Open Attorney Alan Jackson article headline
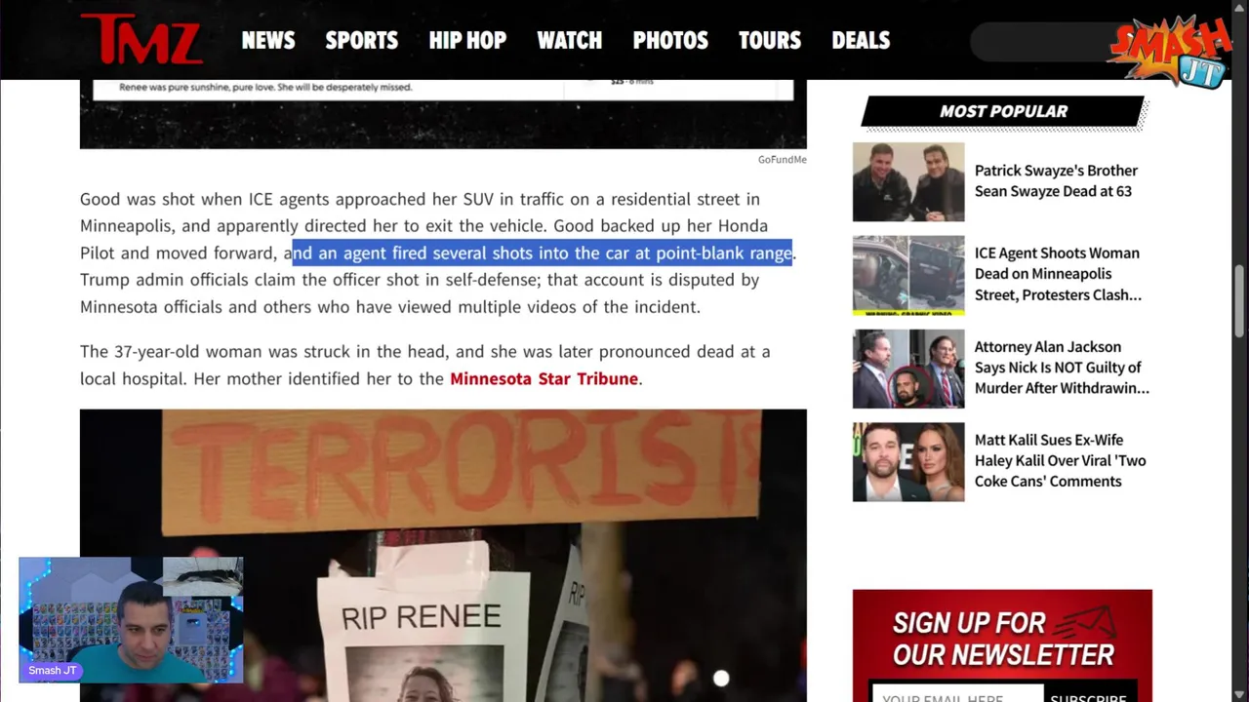 pos(1062,368)
